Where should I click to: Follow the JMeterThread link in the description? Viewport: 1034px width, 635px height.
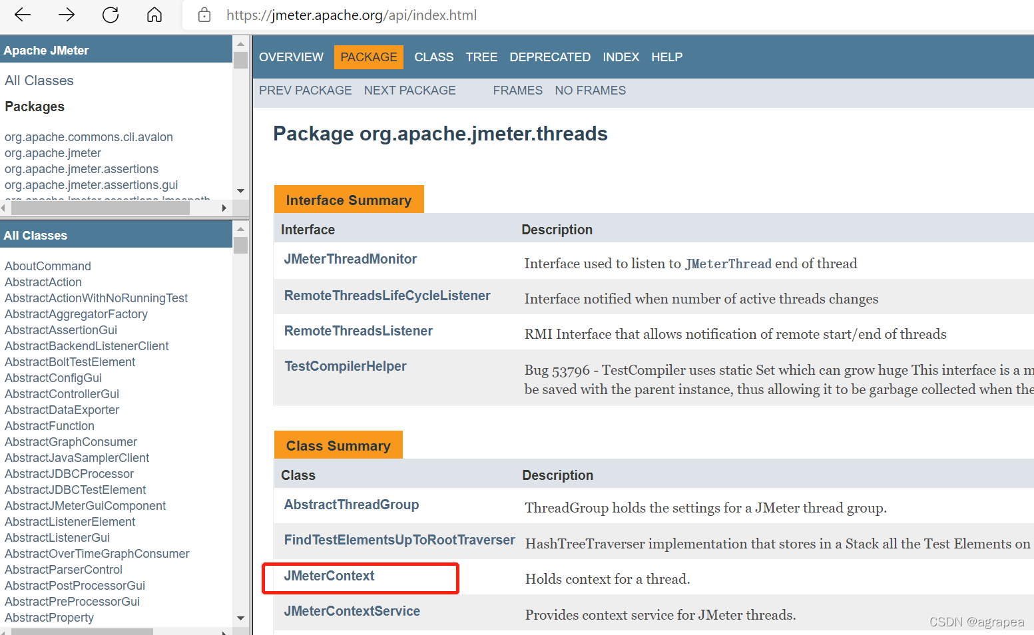[728, 264]
